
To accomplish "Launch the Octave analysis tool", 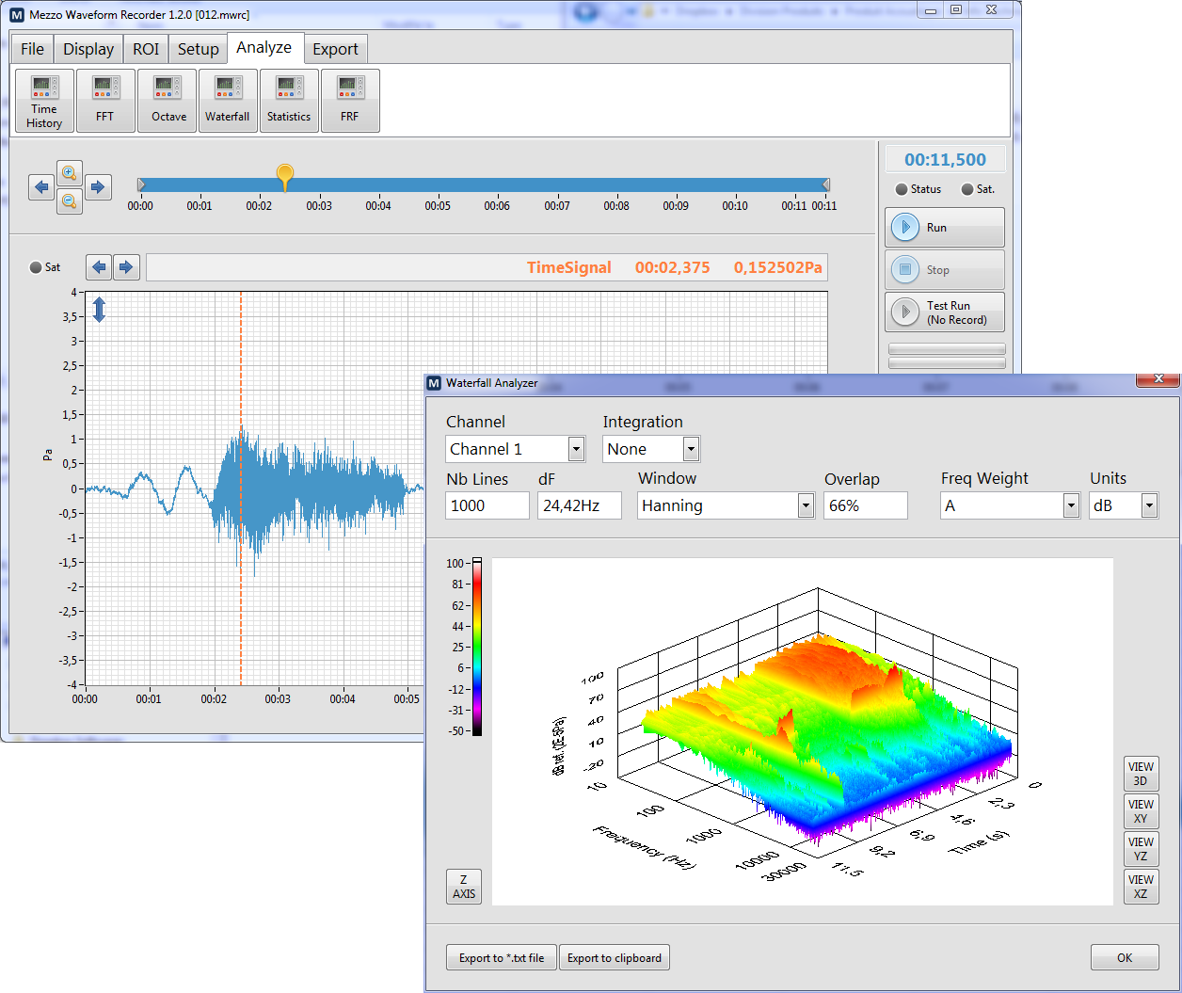I will click(x=168, y=101).
